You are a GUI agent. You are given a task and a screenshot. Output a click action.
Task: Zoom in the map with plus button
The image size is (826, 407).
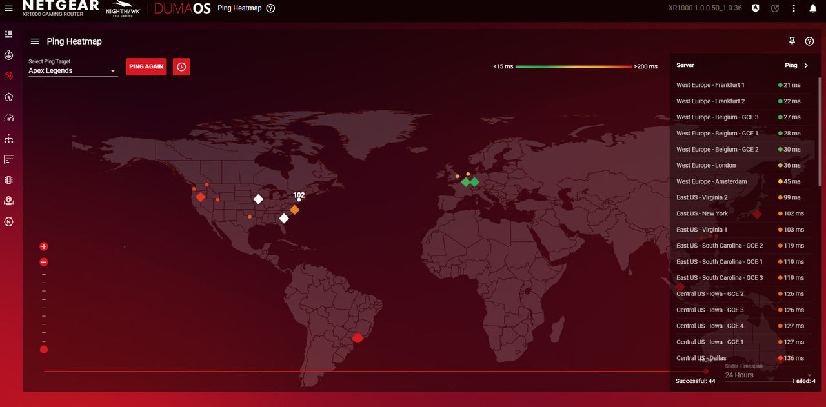click(44, 246)
